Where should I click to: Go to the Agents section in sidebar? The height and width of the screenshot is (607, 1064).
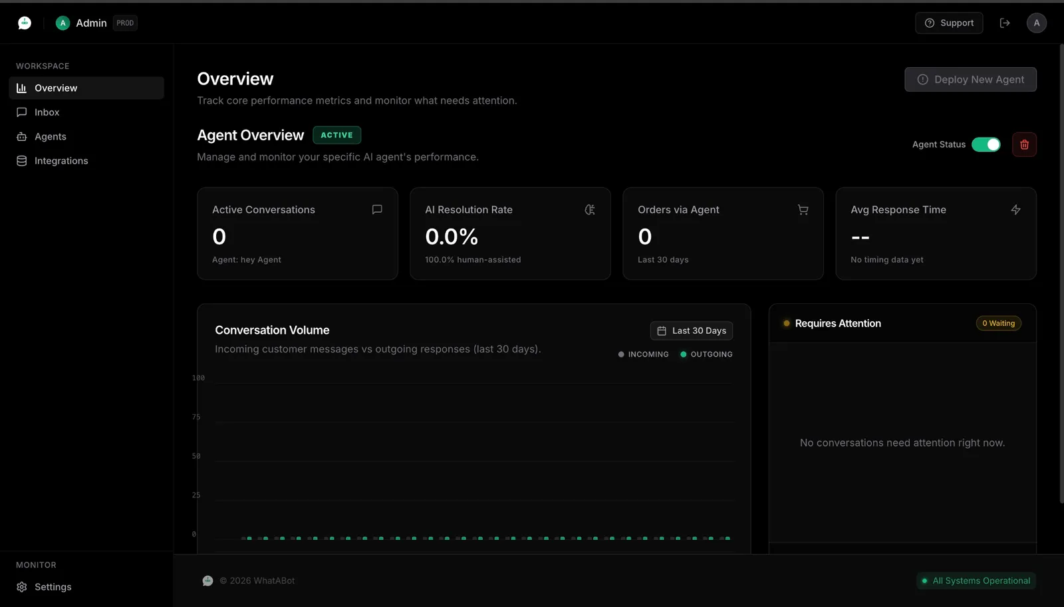coord(50,137)
